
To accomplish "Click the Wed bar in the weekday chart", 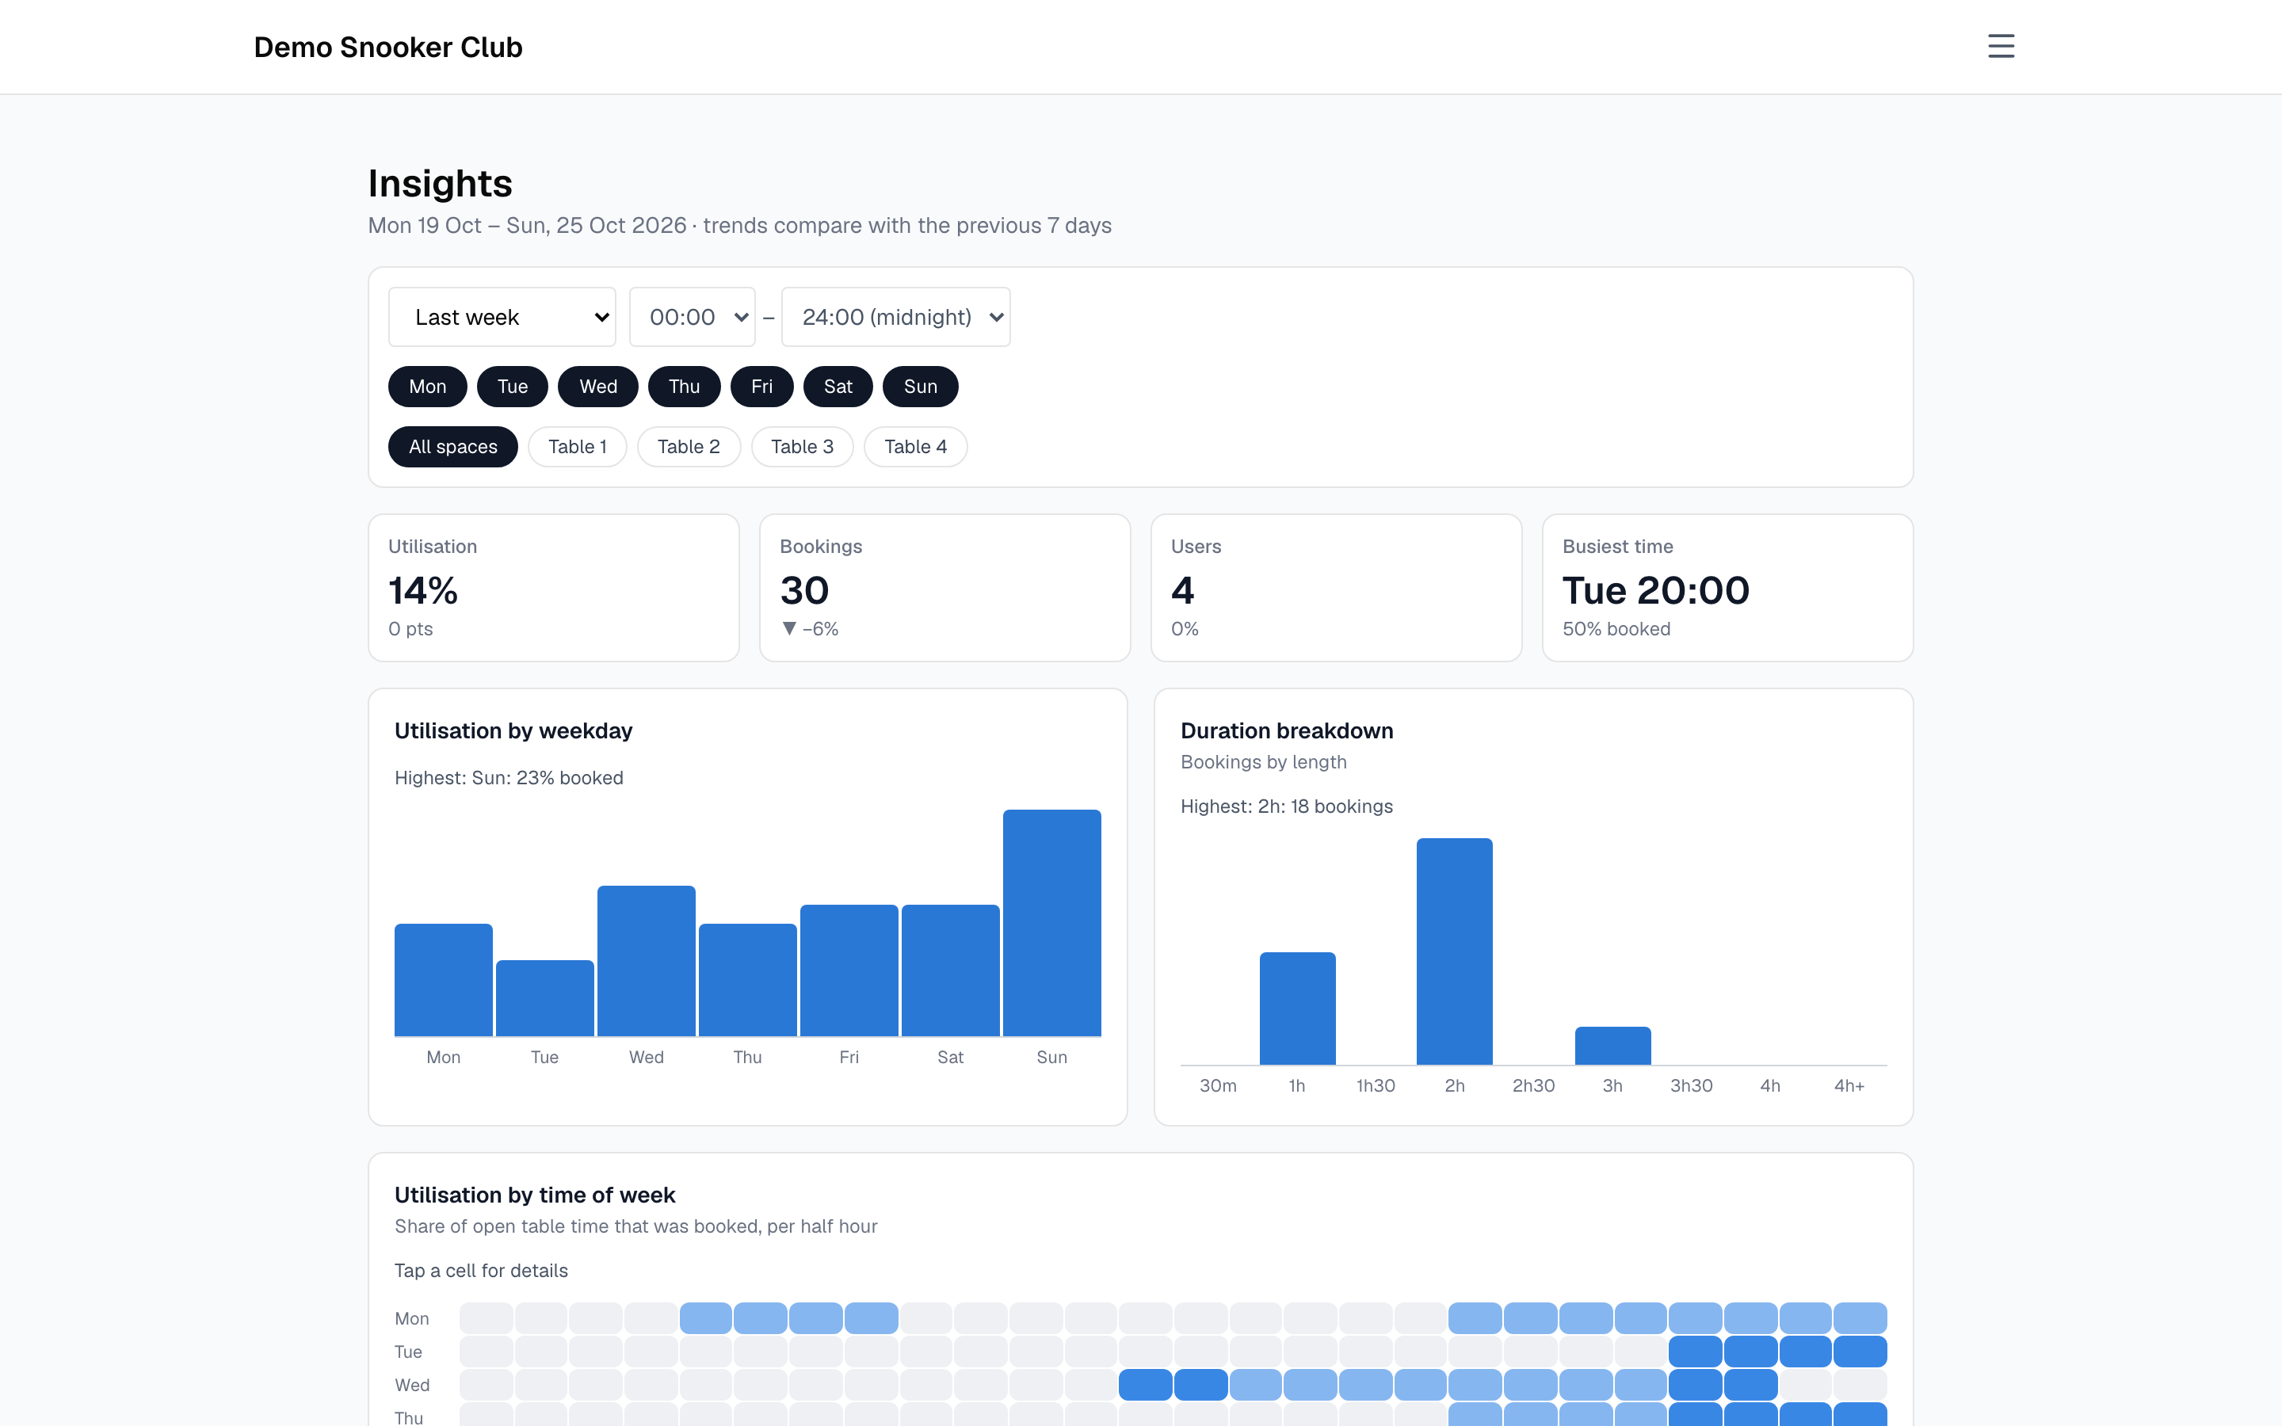I will (646, 960).
